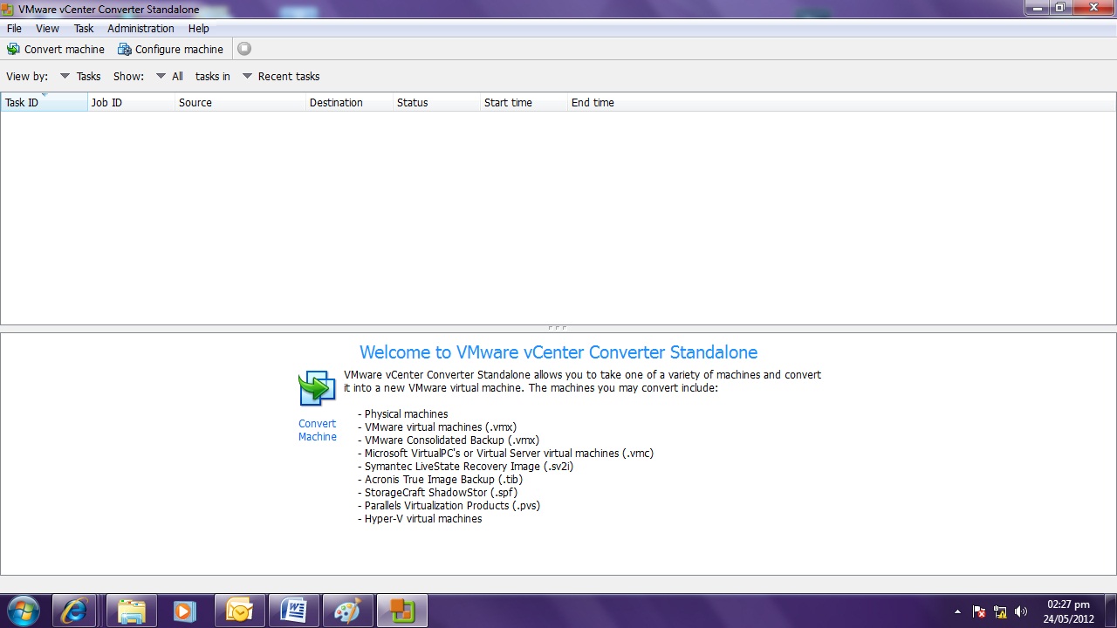
Task: Open Microsoft Word from taskbar
Action: pos(293,611)
